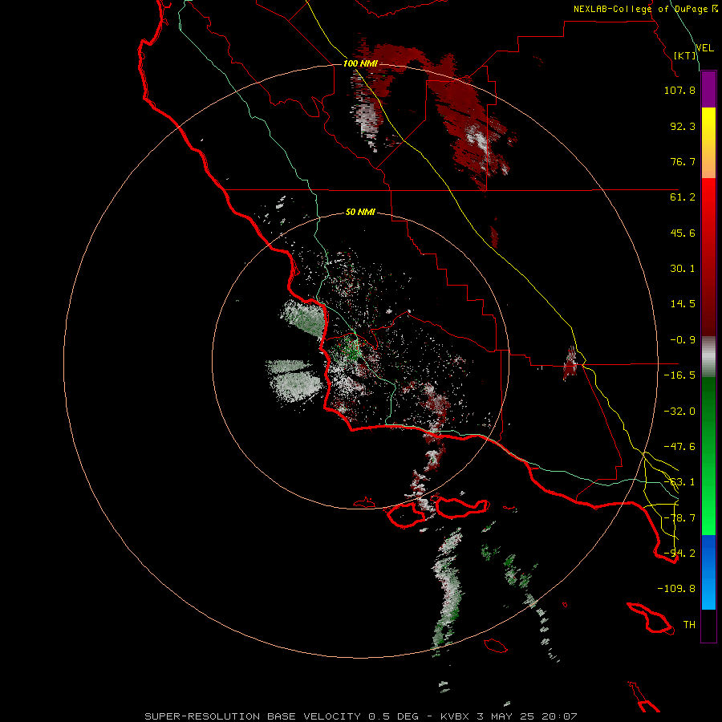Select the gray near-zero segment of scale
The height and width of the screenshot is (722, 722).
pos(708,357)
